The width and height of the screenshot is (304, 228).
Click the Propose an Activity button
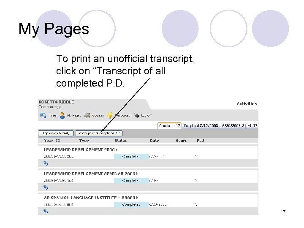coord(56,133)
